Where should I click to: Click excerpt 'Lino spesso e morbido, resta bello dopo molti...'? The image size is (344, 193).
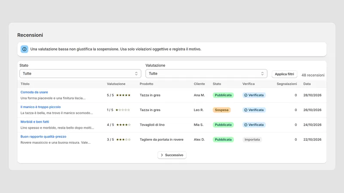pyautogui.click(x=57, y=127)
